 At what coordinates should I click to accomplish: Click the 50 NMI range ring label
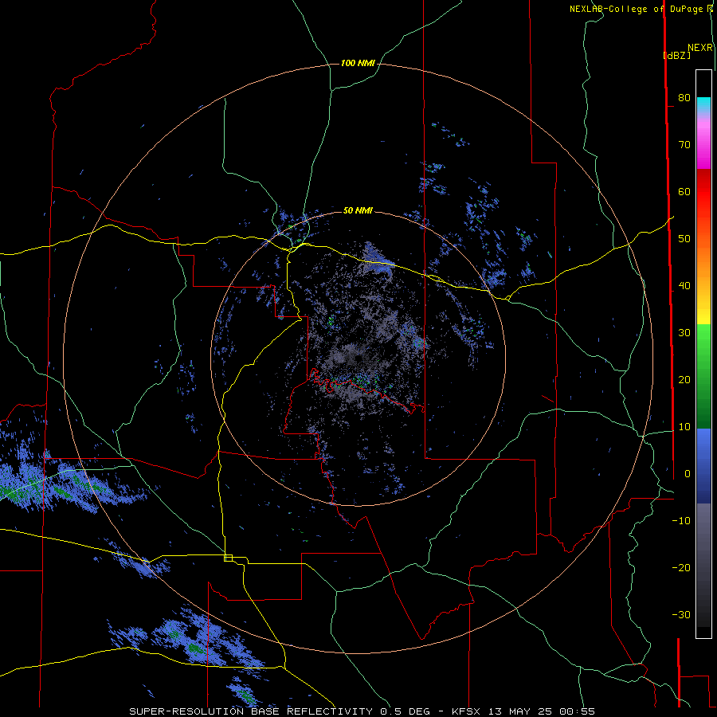pos(358,210)
